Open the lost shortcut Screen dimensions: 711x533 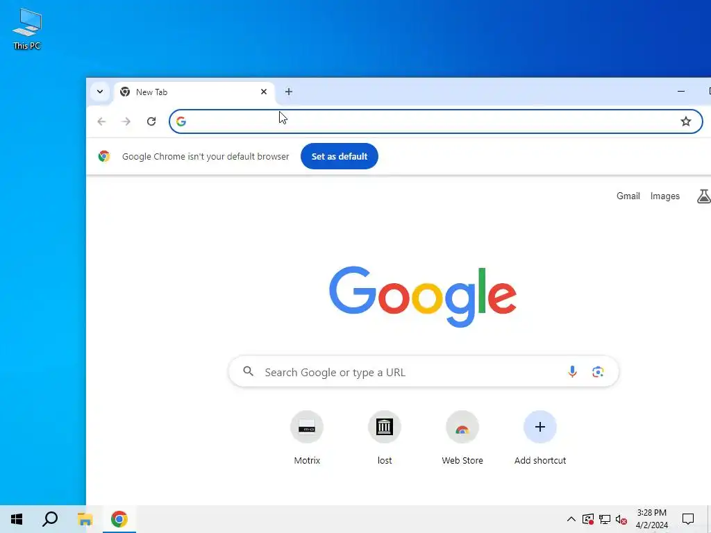385,438
